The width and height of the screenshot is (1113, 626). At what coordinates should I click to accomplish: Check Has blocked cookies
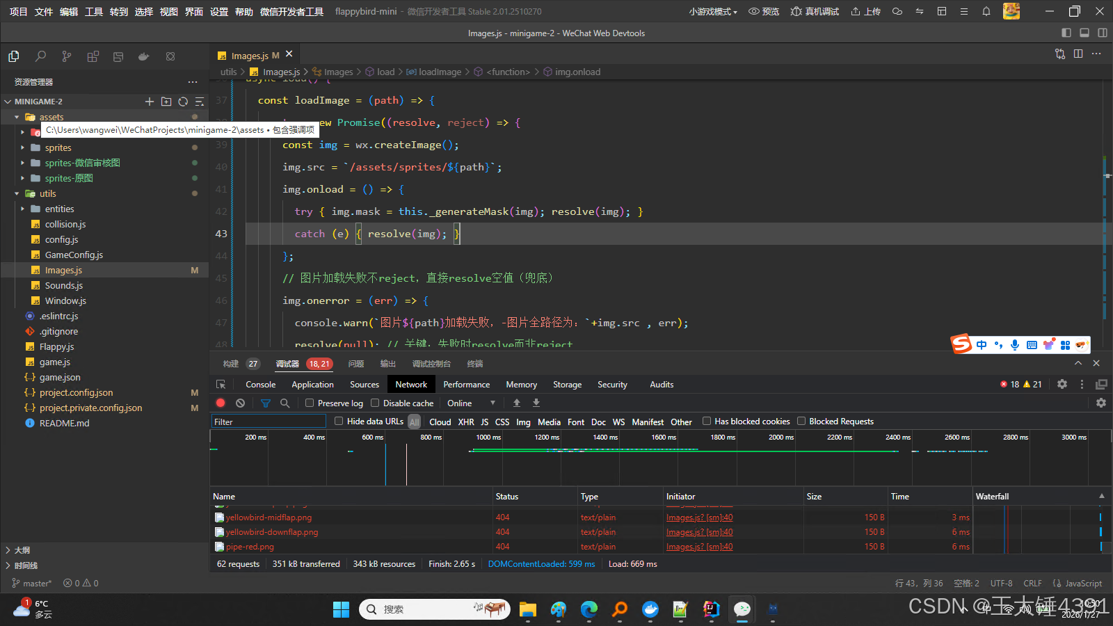pos(707,421)
